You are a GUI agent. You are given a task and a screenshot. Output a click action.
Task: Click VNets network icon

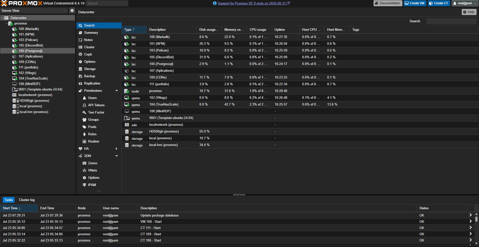click(x=84, y=170)
